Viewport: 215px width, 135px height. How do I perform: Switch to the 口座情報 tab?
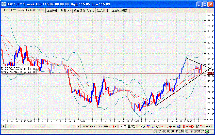(52, 11)
